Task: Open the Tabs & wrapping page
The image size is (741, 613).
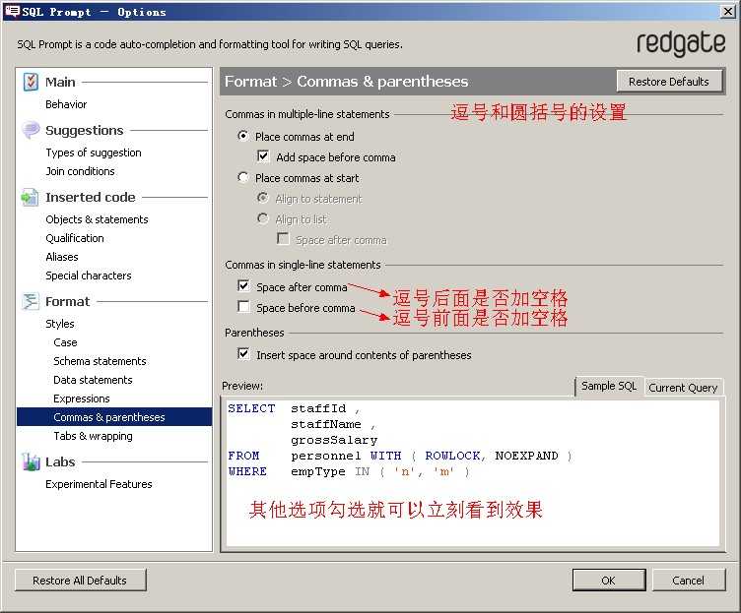Action: (93, 436)
